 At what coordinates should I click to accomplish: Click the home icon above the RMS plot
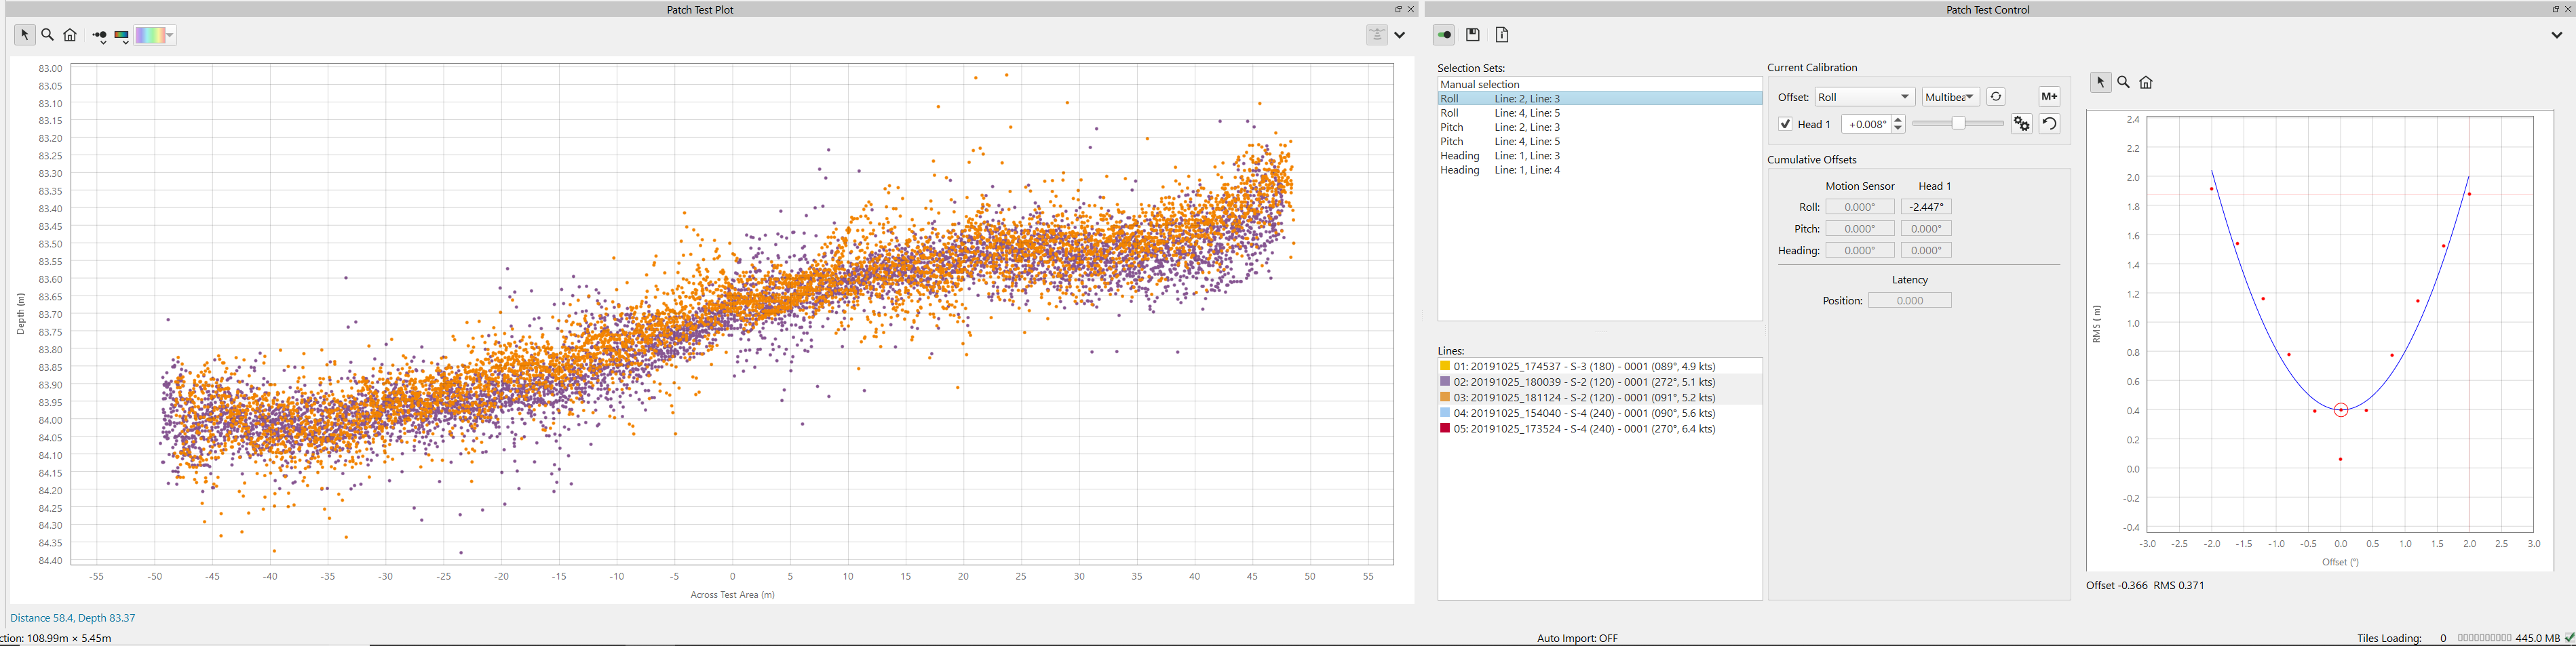point(2147,82)
